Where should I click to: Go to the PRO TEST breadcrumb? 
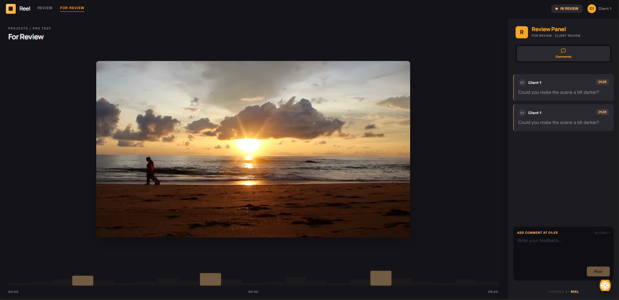[42, 29]
